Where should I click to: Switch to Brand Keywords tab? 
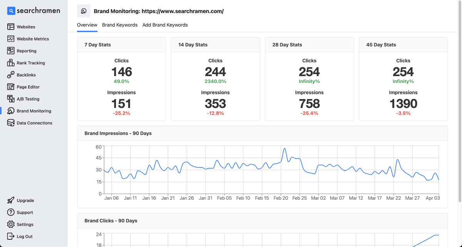[x=120, y=25]
